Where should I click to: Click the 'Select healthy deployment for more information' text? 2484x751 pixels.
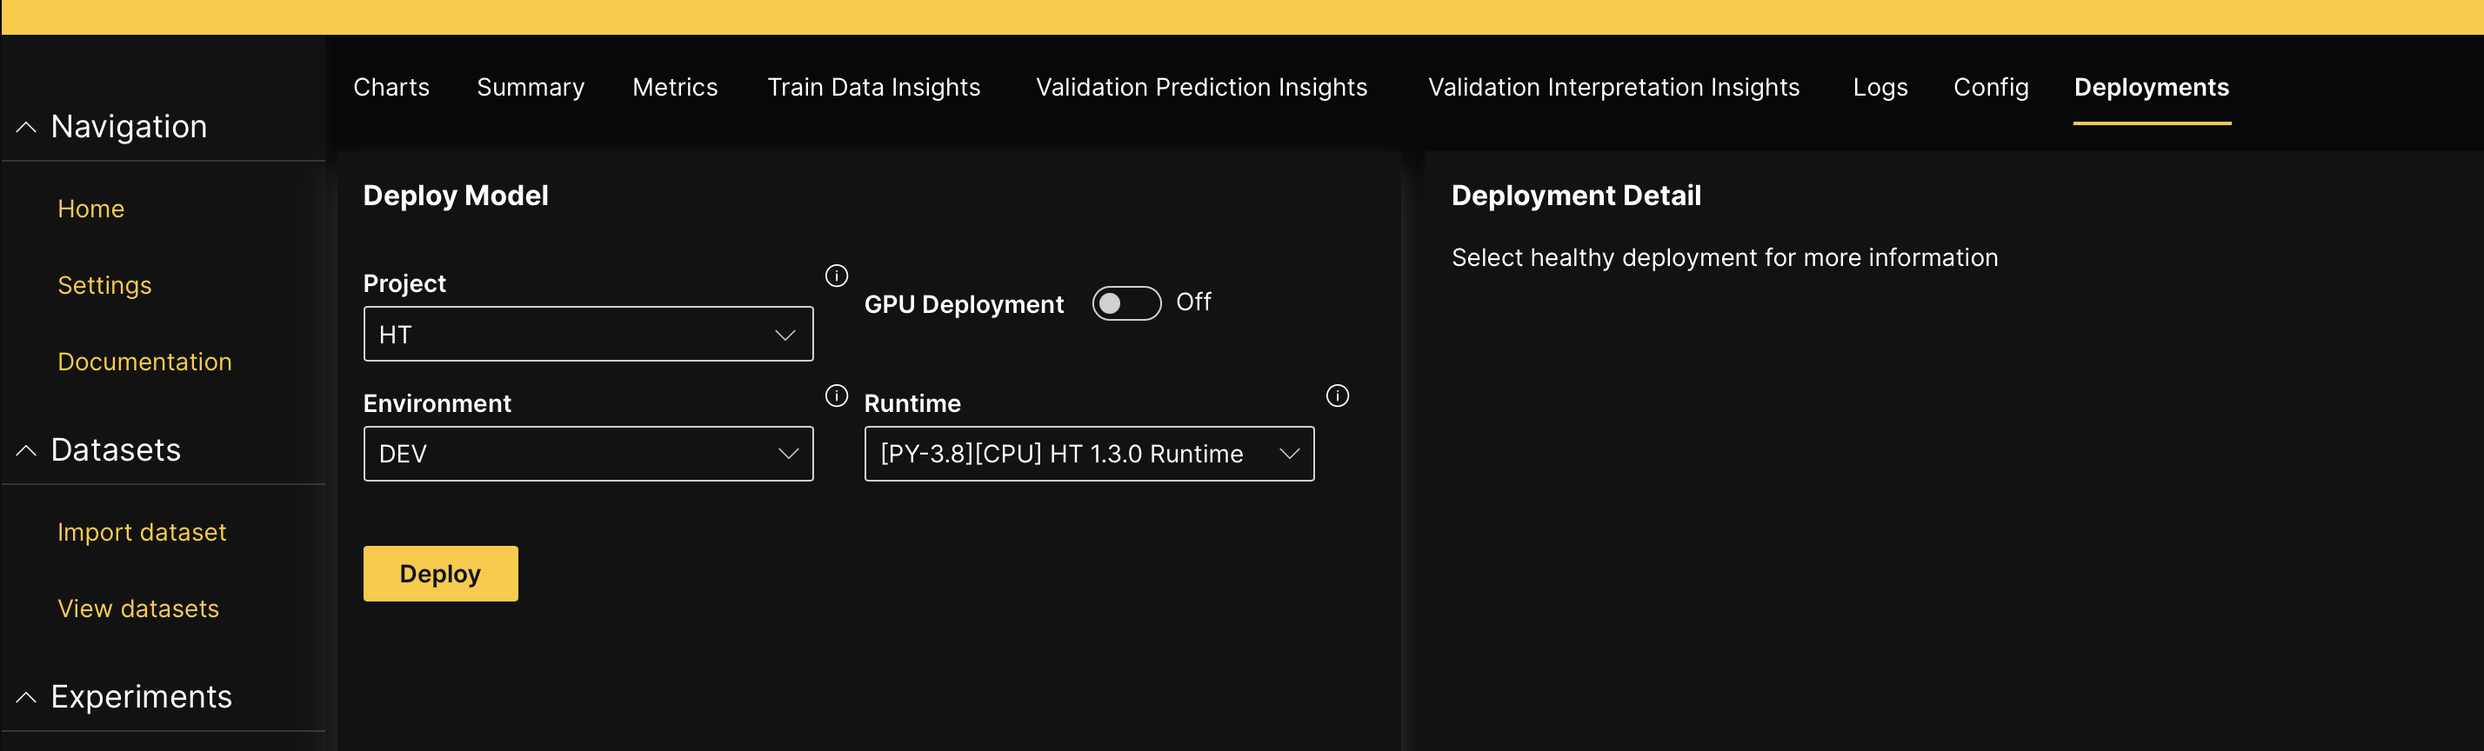click(1724, 257)
